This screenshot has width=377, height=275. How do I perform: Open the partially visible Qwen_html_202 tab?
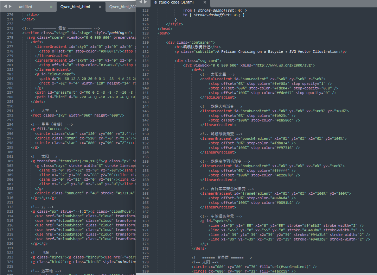click(122, 7)
